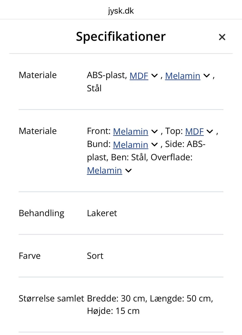Open the MDF link after ABS-plast

click(139, 76)
